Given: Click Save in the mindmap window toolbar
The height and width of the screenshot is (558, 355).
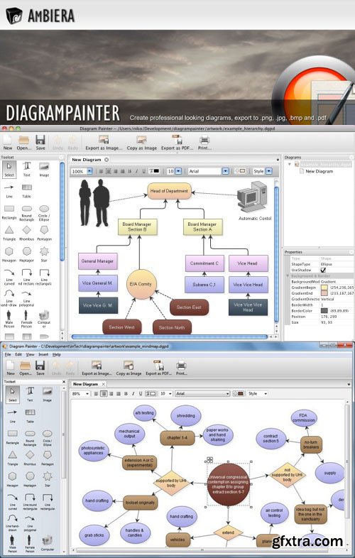Looking at the screenshot, I should pyautogui.click(x=40, y=368).
